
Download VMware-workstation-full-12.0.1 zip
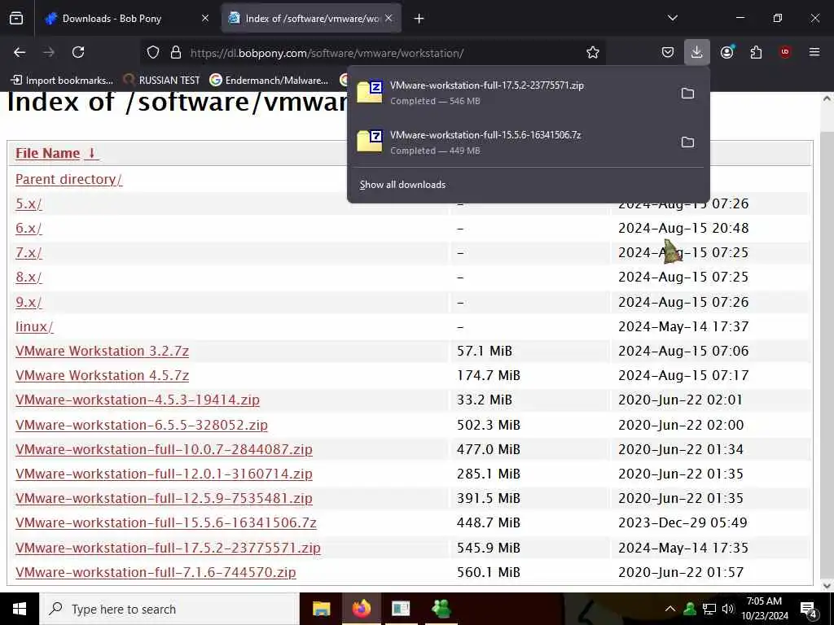(x=164, y=474)
